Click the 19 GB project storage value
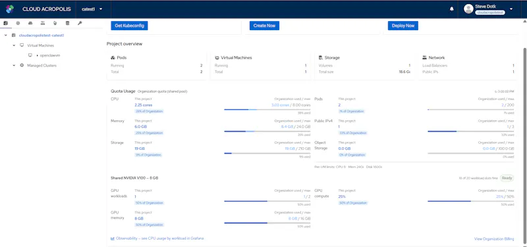Image resolution: width=527 pixels, height=247 pixels. coord(140,148)
